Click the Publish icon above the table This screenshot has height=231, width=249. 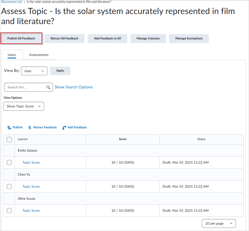[x=9, y=128]
